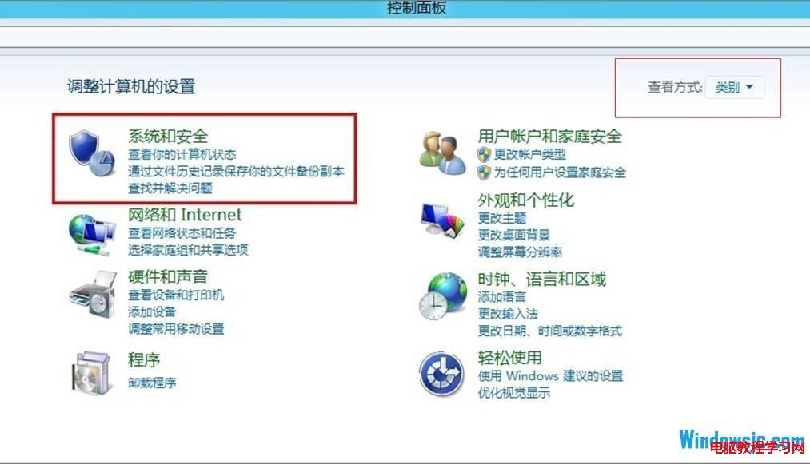Click the Programs disc box icon
The width and height of the screenshot is (810, 464).
coord(91,373)
